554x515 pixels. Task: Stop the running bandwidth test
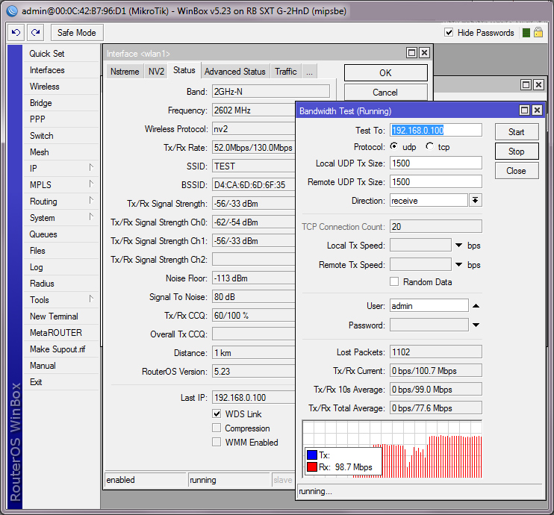tap(517, 152)
